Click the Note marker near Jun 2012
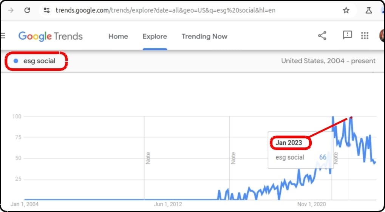Screen dimensions: 385x212 (x=148, y=158)
